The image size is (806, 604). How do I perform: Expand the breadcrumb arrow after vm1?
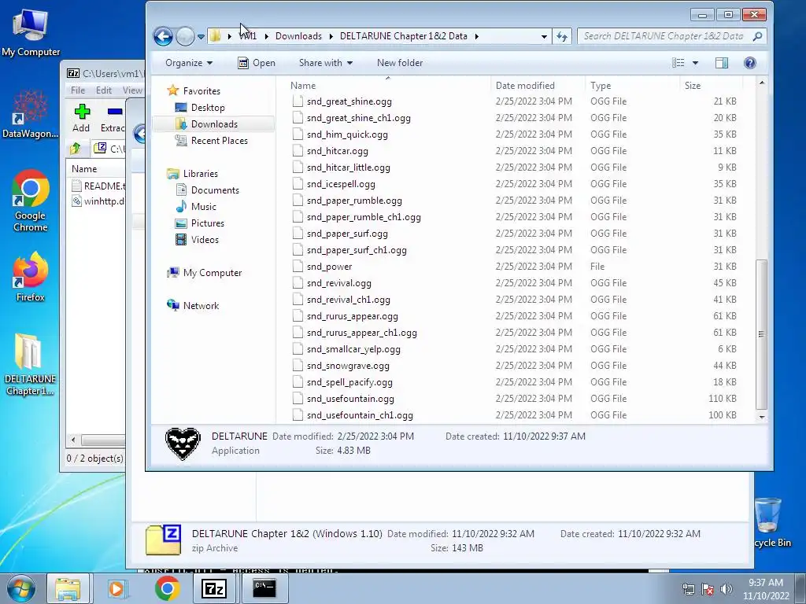(x=266, y=36)
